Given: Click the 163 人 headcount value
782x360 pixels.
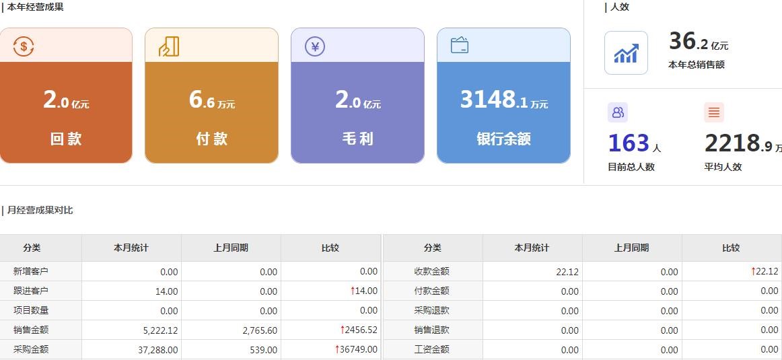Looking at the screenshot, I should (x=634, y=143).
